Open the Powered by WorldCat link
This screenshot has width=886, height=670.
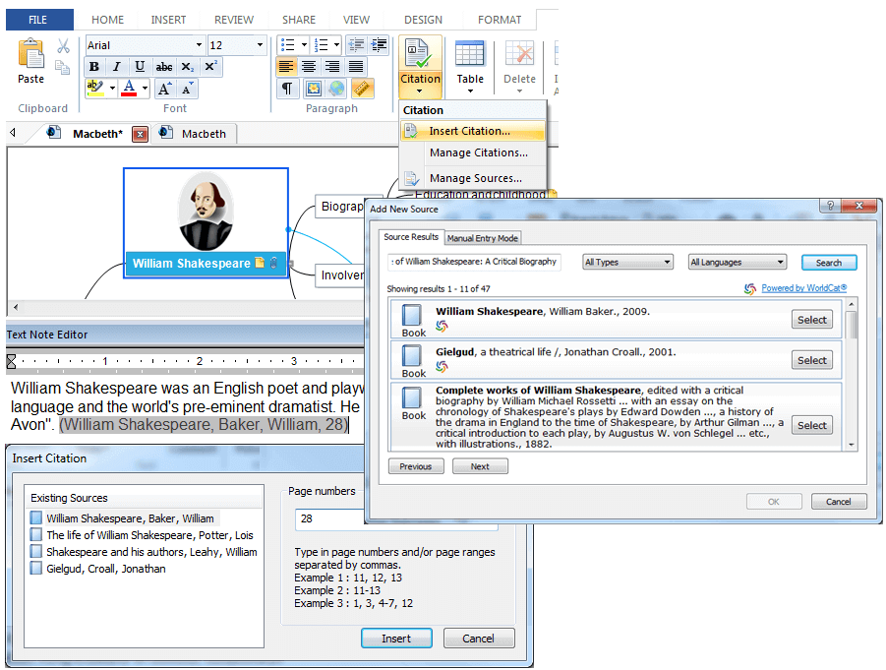(x=803, y=288)
